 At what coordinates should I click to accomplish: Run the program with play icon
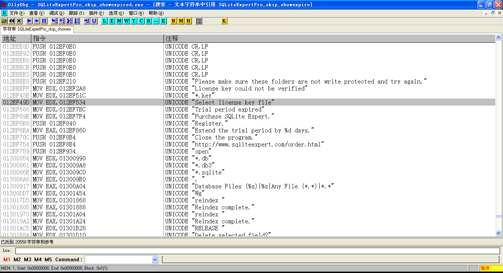tap(29, 21)
